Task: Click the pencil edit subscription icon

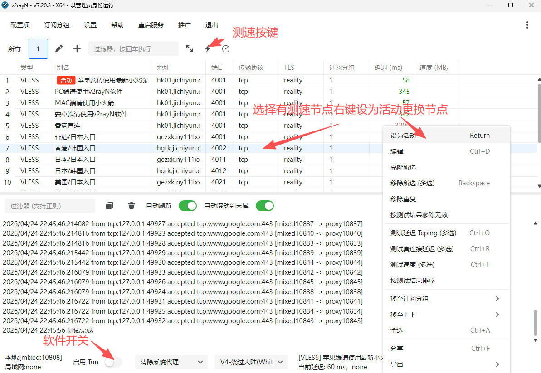Action: point(59,48)
